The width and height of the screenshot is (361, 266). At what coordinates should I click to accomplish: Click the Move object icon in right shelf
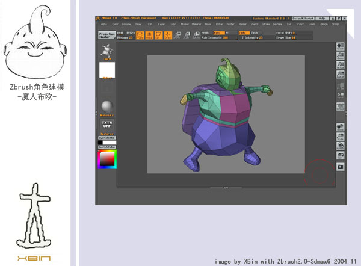(341, 127)
